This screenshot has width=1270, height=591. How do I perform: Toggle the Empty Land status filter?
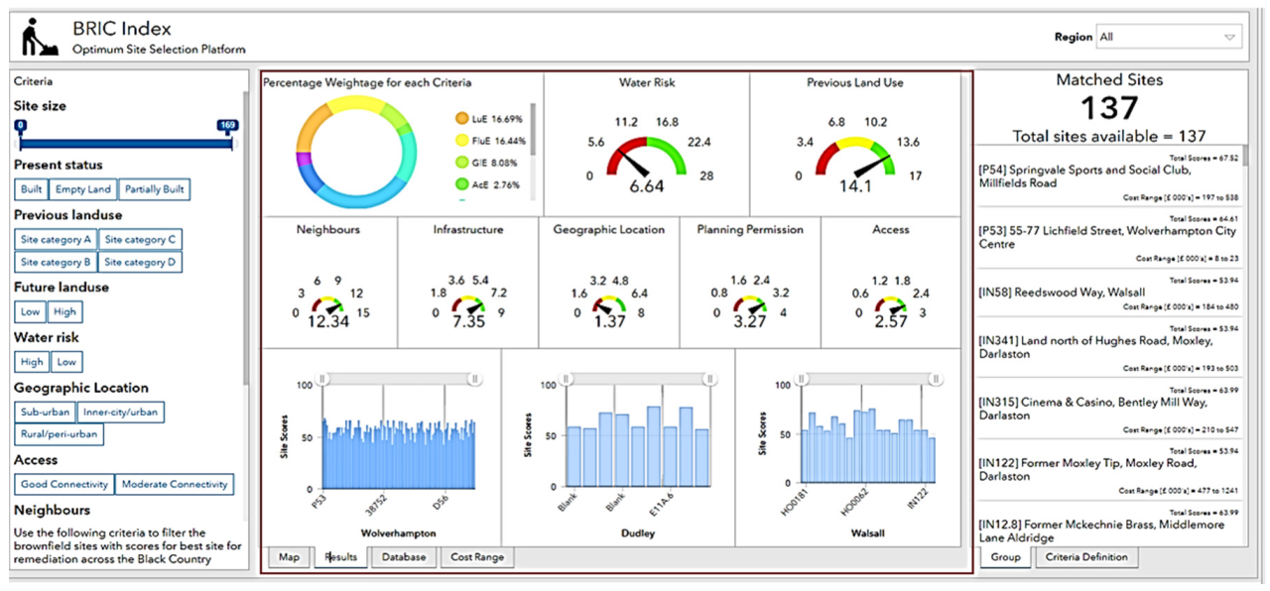pyautogui.click(x=83, y=189)
